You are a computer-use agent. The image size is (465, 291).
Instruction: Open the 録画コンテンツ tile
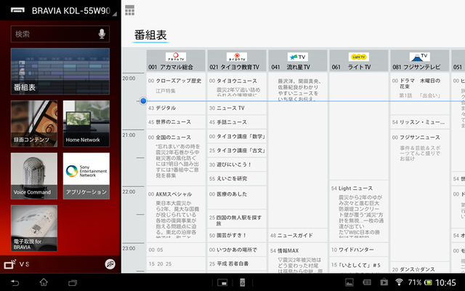(x=33, y=123)
